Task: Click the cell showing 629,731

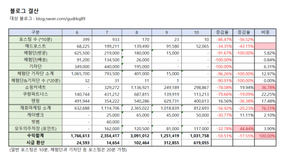Action: [x=167, y=101]
